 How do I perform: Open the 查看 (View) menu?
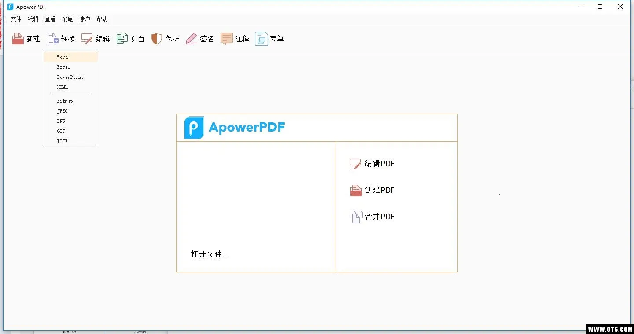pos(50,19)
